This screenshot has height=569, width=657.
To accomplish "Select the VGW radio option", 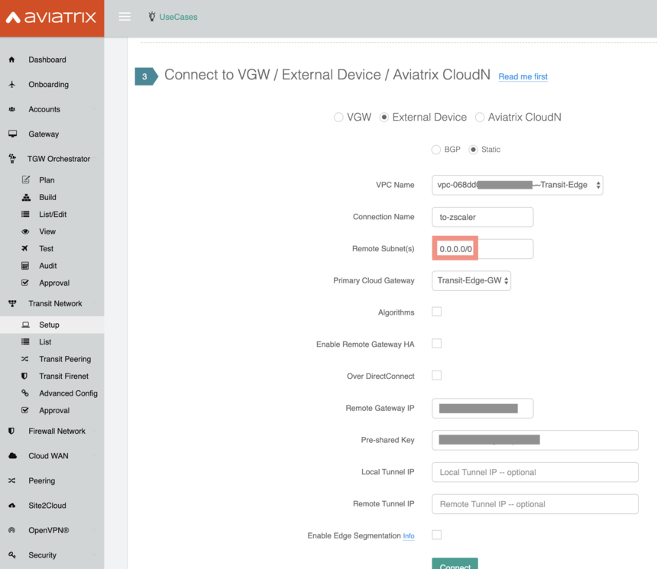I will (338, 118).
